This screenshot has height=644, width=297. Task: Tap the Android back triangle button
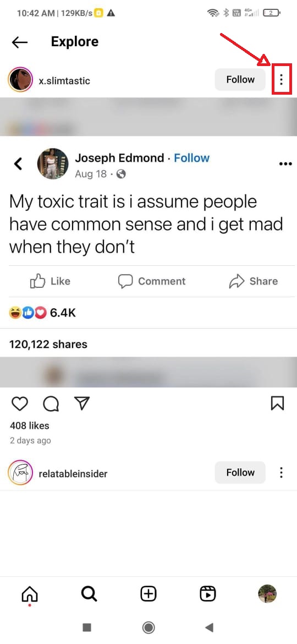coord(209,627)
